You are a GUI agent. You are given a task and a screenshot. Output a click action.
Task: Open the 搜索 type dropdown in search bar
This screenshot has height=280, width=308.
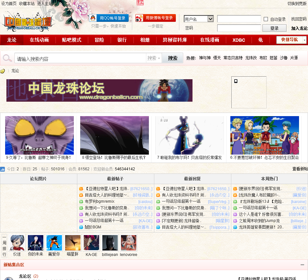154,58
